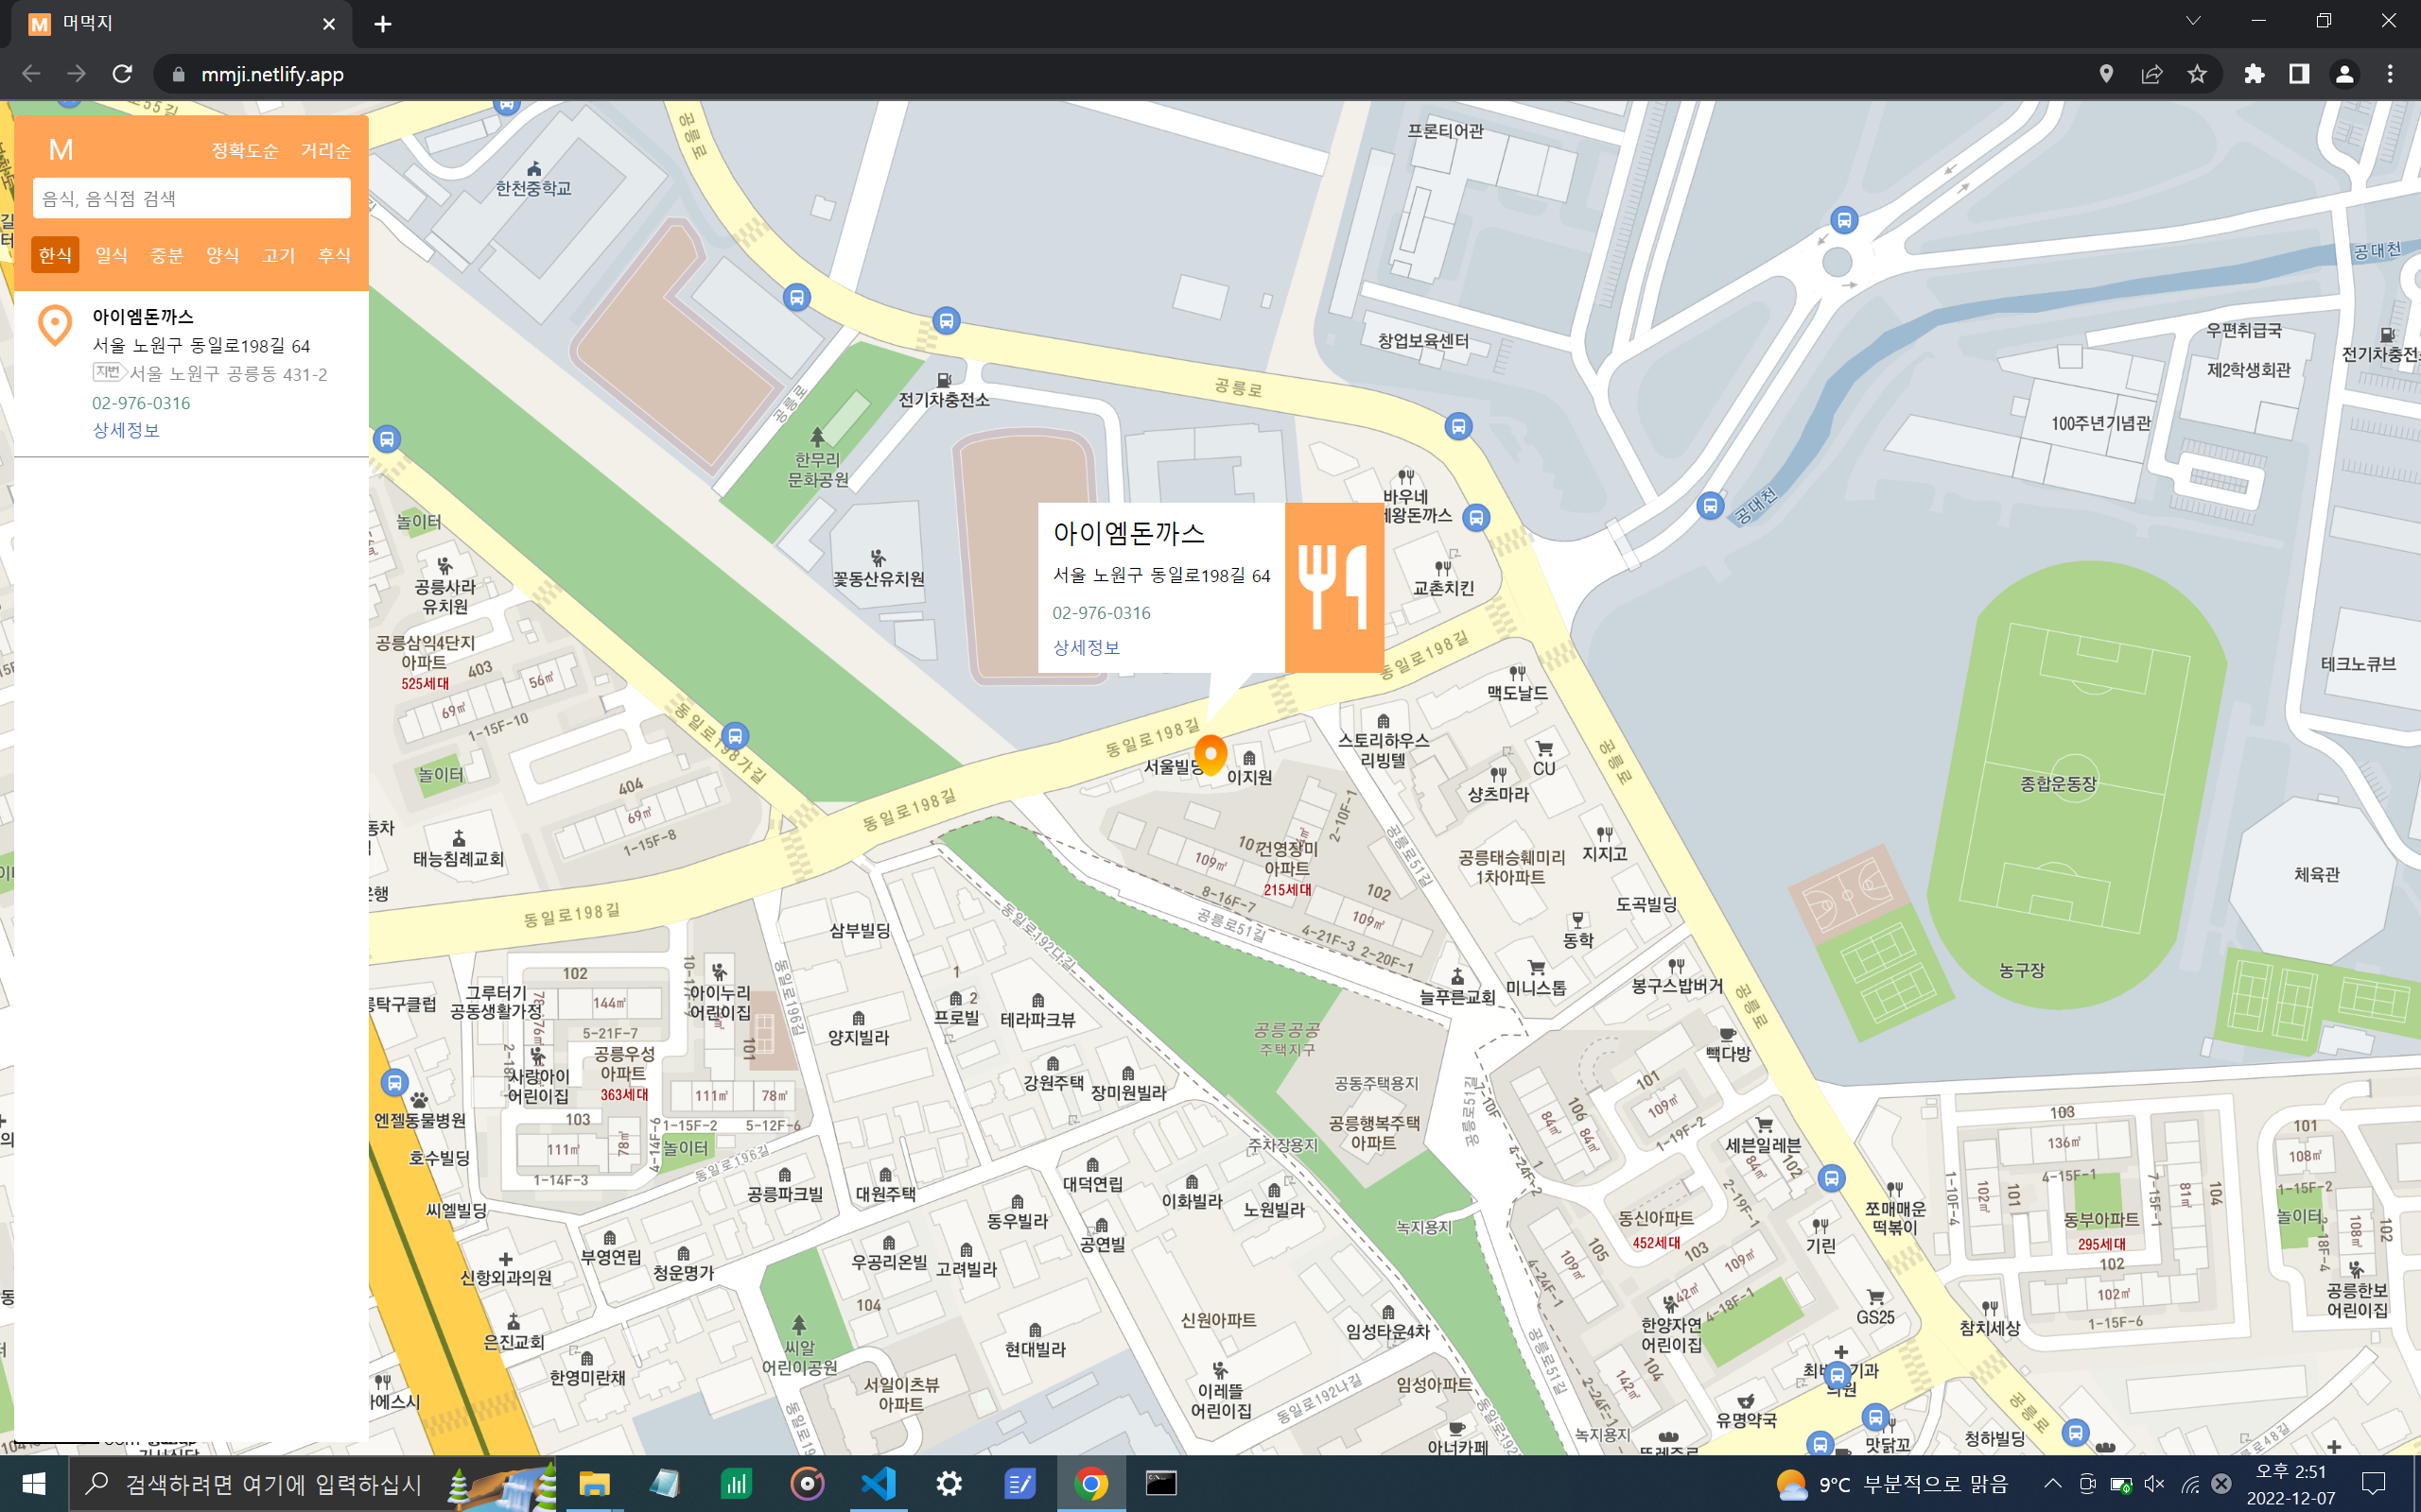Share this page via the share icon
Viewport: 2421px width, 1512px height.
[x=2151, y=74]
